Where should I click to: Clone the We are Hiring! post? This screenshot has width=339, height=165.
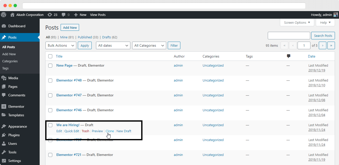tap(110, 131)
